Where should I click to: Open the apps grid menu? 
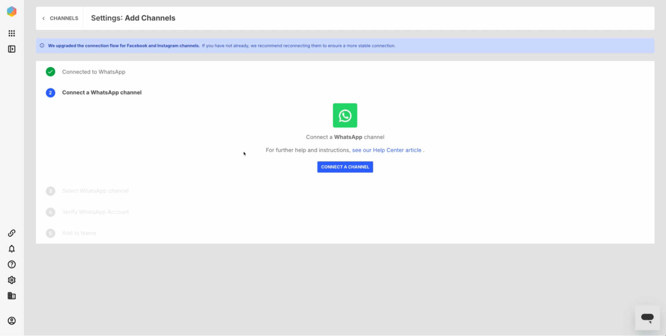coord(12,33)
